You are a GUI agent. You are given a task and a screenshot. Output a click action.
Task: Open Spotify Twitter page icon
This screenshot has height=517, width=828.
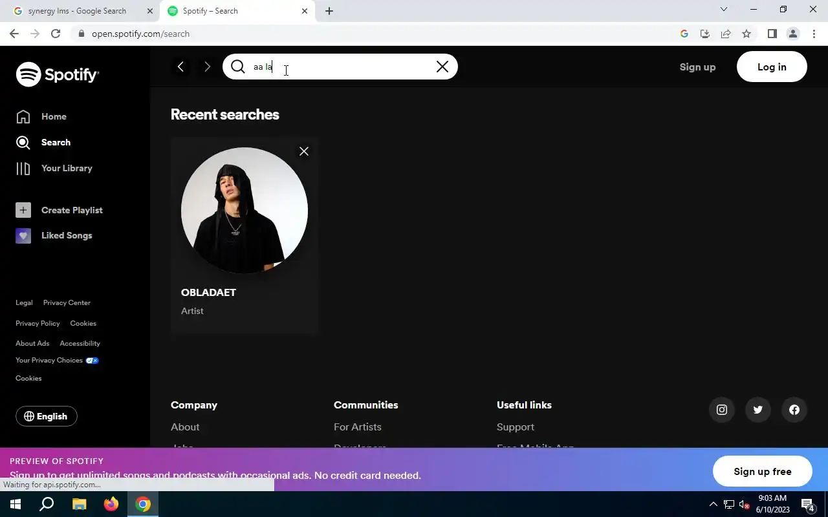[758, 410]
